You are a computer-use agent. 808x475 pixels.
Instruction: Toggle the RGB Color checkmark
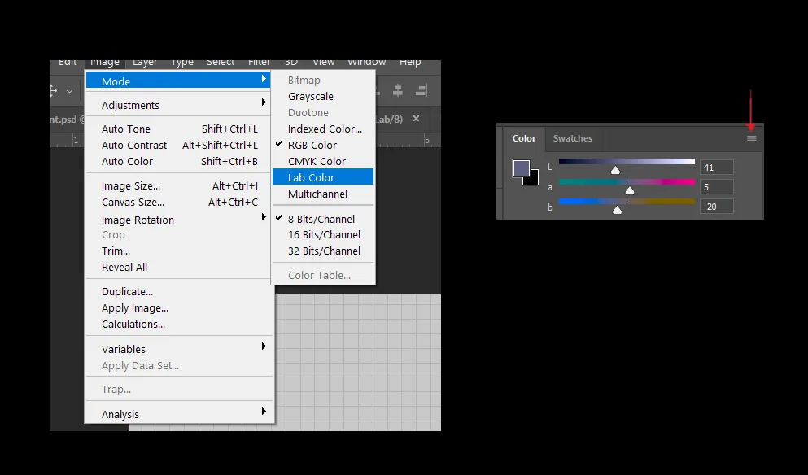(x=279, y=144)
